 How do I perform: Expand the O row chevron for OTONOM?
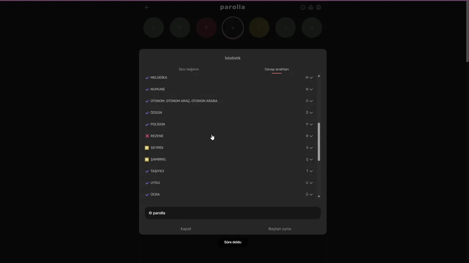pos(311,101)
